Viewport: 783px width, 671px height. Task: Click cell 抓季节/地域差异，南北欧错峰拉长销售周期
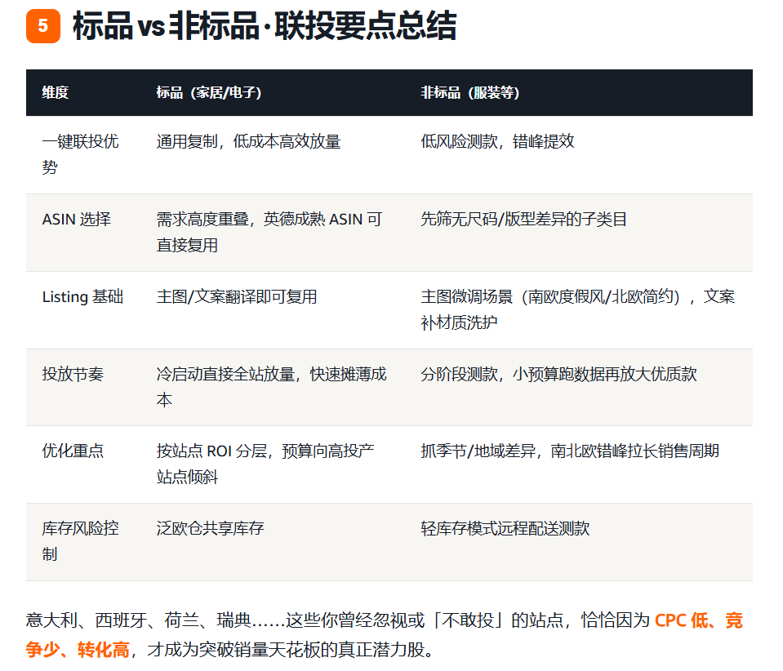click(x=570, y=451)
